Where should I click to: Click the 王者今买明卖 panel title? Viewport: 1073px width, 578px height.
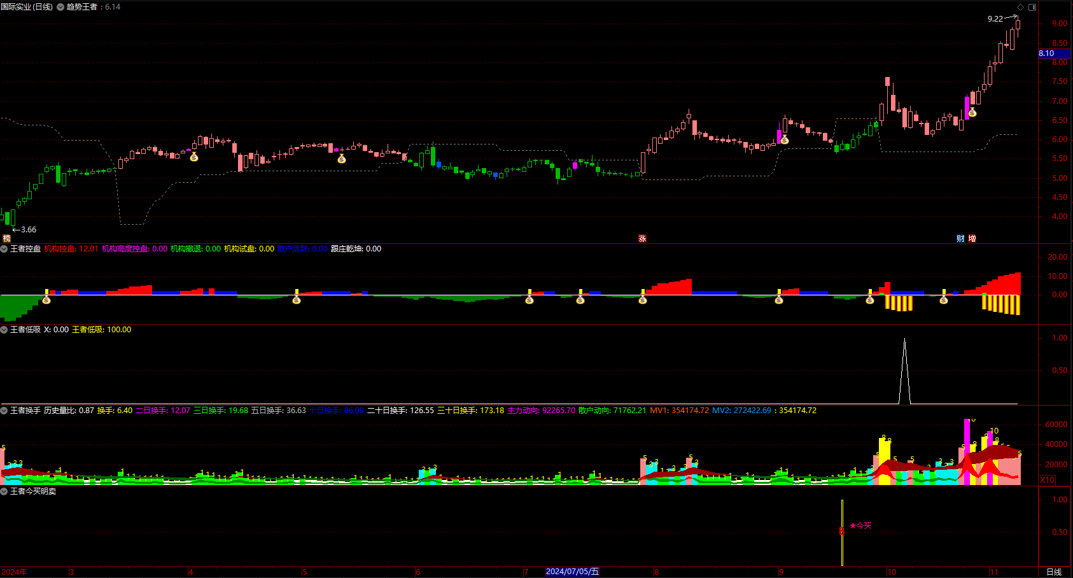point(33,491)
